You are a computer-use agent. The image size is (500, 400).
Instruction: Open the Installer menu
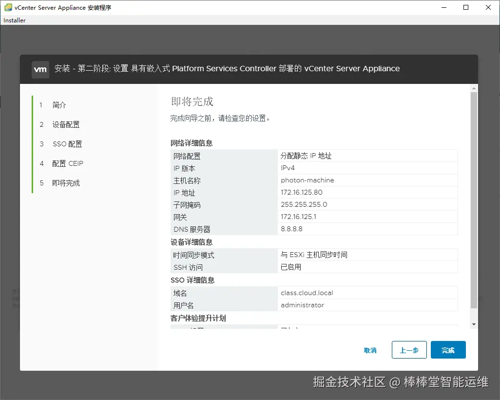point(14,20)
